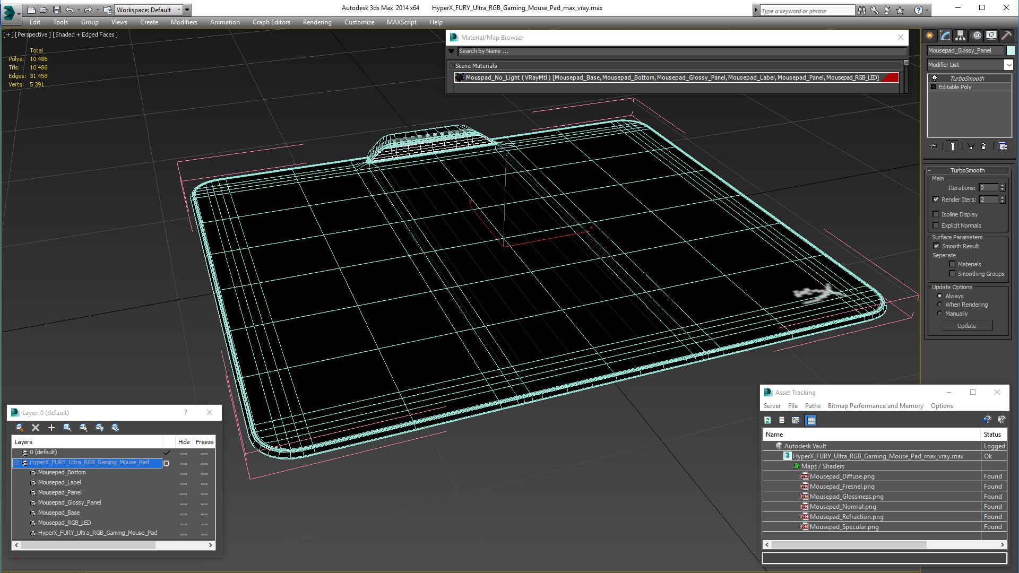Select the When Rendering radio button
1019x573 pixels.
tap(940, 305)
